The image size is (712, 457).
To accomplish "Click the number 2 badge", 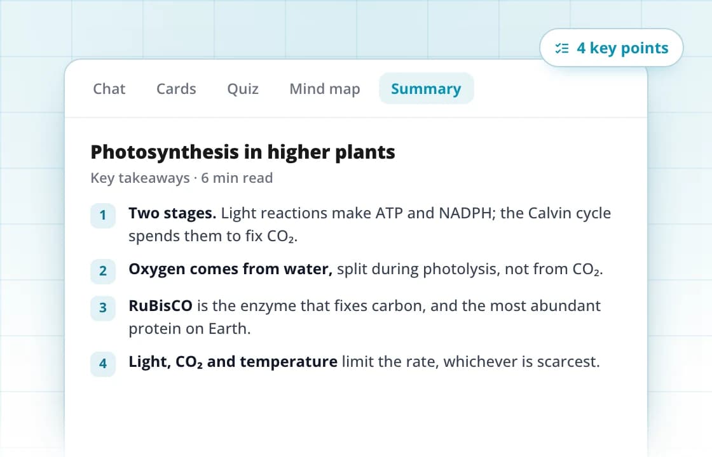I will [103, 271].
